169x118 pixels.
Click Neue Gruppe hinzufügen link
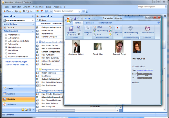pyautogui.click(x=16, y=62)
